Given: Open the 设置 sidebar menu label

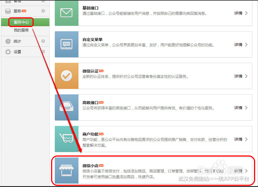Looking at the screenshot, I should [17, 52].
